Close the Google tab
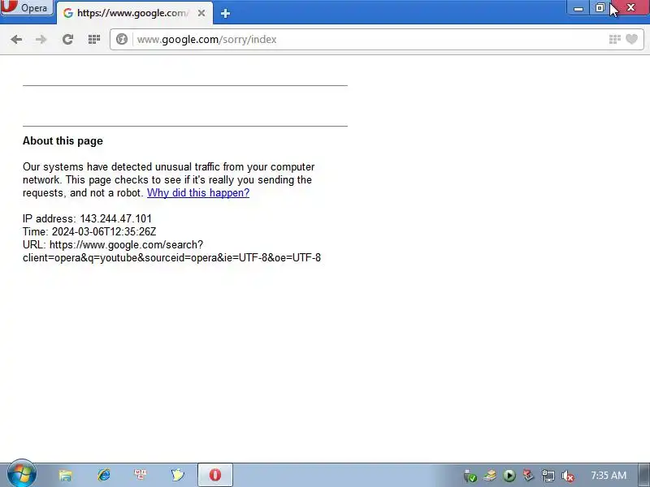The height and width of the screenshot is (487, 650). coord(201,13)
